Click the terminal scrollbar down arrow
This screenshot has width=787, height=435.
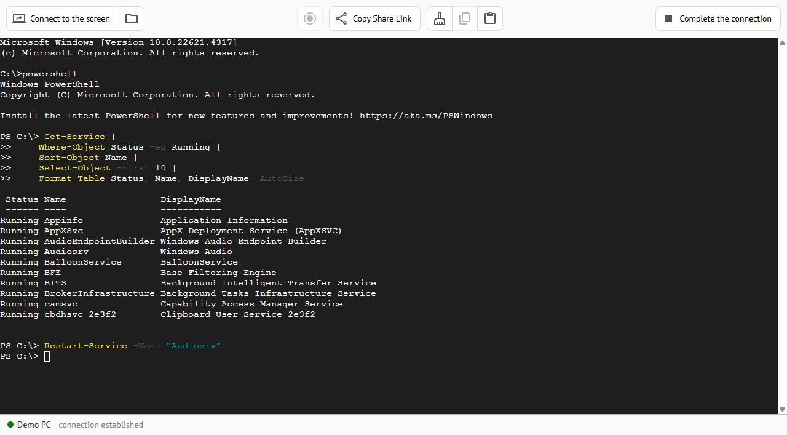point(782,409)
